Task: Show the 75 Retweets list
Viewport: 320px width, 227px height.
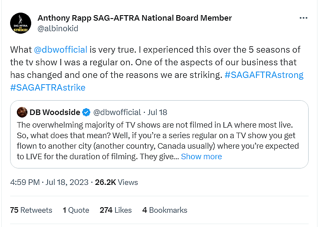Action: [31, 210]
